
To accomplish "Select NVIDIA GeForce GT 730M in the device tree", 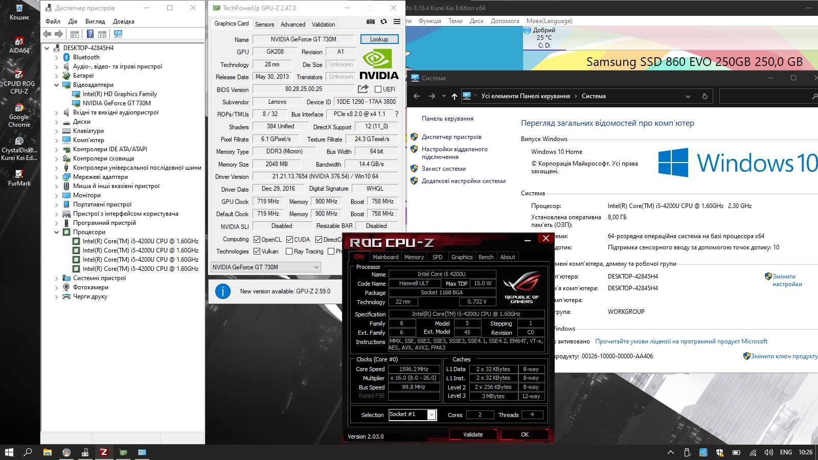I will coord(117,103).
